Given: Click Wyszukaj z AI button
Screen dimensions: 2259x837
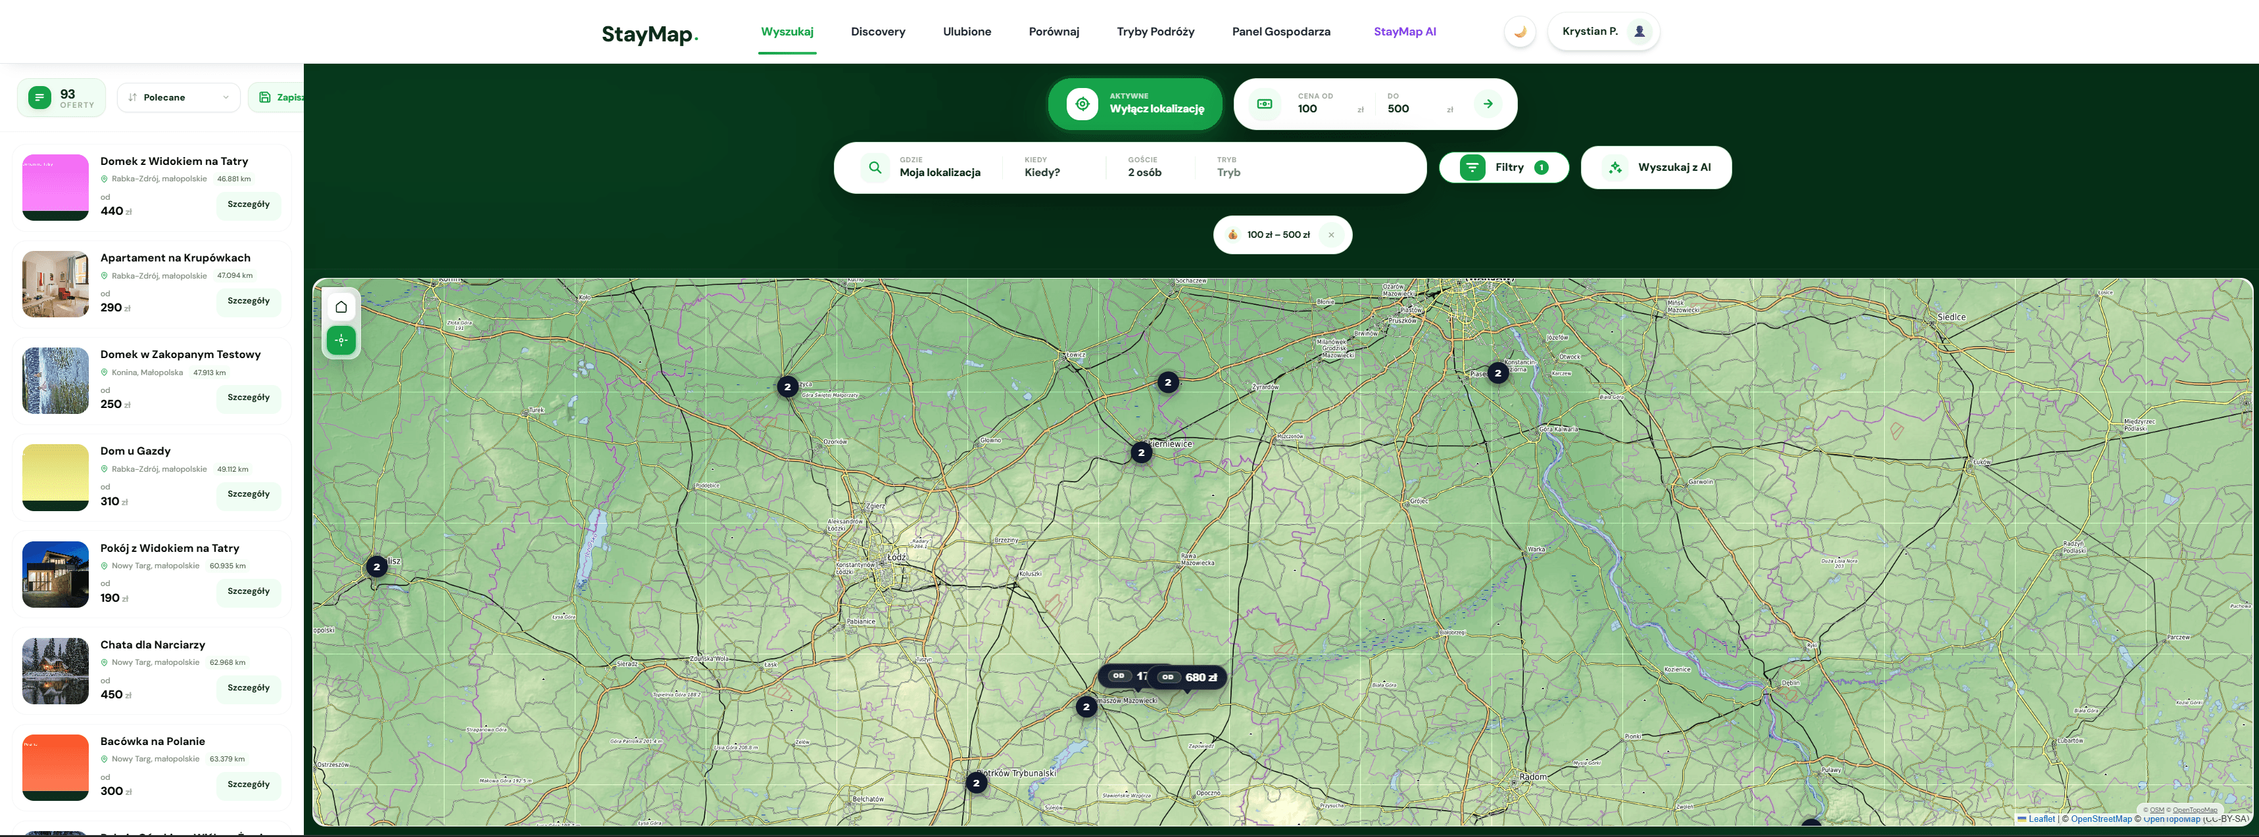Looking at the screenshot, I should click(x=1656, y=168).
